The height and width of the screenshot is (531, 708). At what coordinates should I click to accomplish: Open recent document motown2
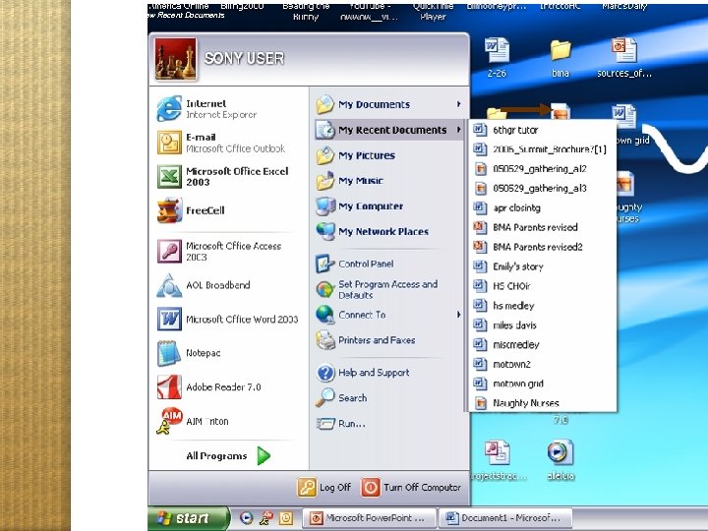click(543, 364)
